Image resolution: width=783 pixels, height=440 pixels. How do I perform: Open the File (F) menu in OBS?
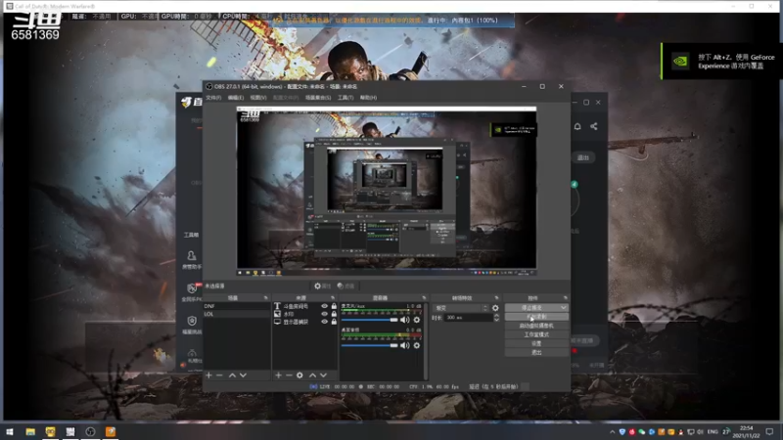coord(213,98)
